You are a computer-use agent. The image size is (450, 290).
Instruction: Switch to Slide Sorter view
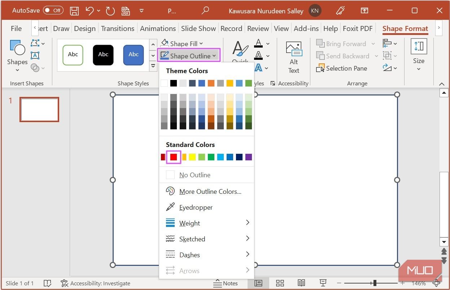pos(280,283)
